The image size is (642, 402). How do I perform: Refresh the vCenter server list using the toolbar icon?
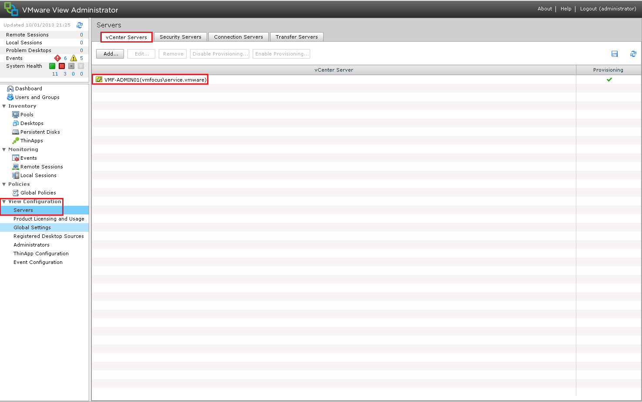[x=633, y=54]
